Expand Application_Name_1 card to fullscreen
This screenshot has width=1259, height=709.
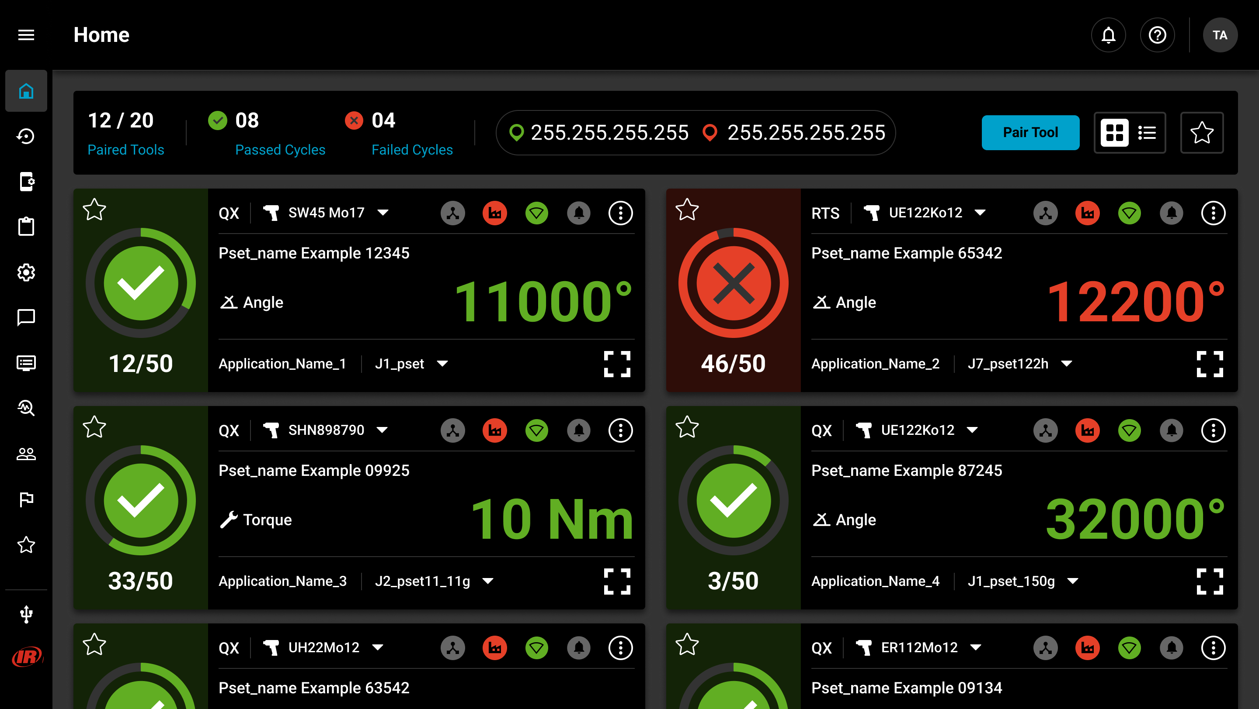point(617,364)
